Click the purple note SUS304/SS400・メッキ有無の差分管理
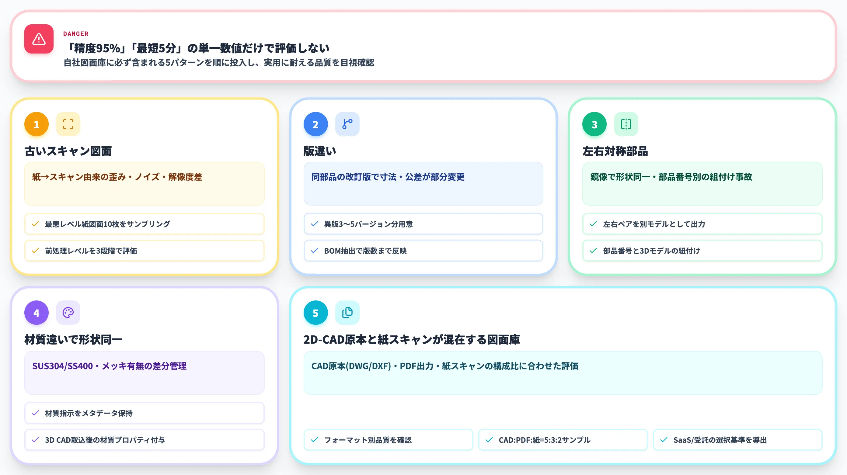 [144, 373]
